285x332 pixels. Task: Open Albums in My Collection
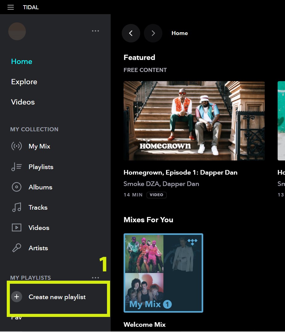(41, 187)
